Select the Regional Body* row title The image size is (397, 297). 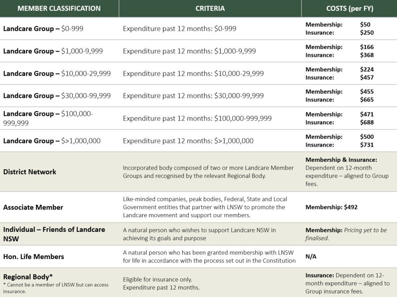point(28,277)
